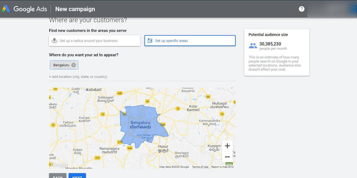Image resolution: width=357 pixels, height=178 pixels.
Task: Click the 30,385,230 audience size figure
Action: (x=270, y=44)
